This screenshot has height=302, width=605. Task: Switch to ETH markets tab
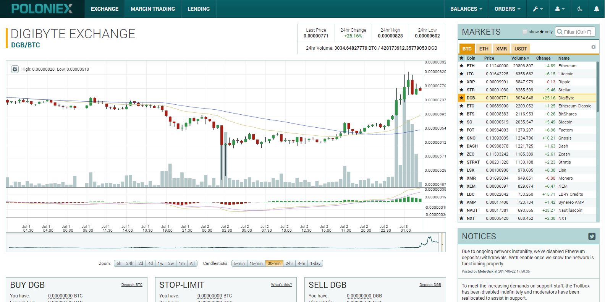point(484,49)
